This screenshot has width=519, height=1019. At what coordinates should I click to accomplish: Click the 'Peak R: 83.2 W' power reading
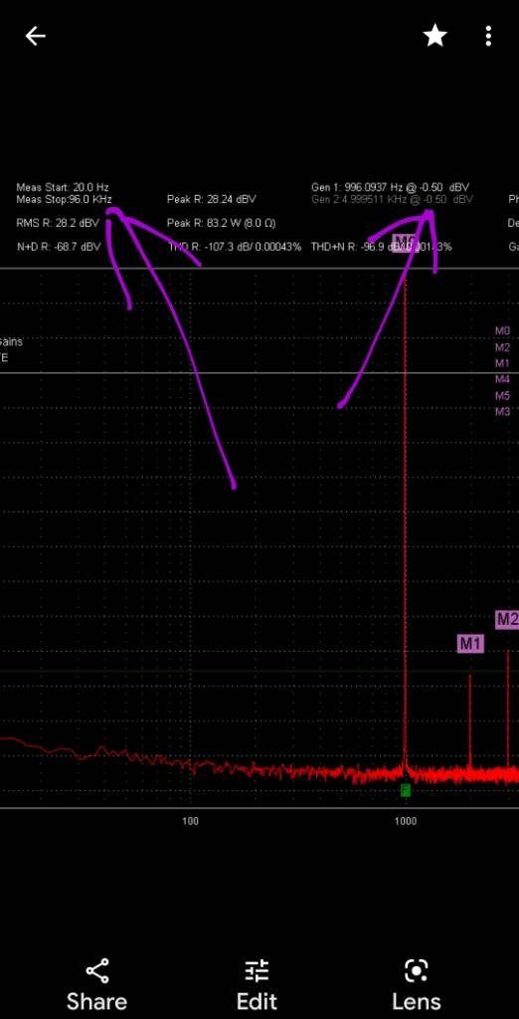tap(222, 223)
